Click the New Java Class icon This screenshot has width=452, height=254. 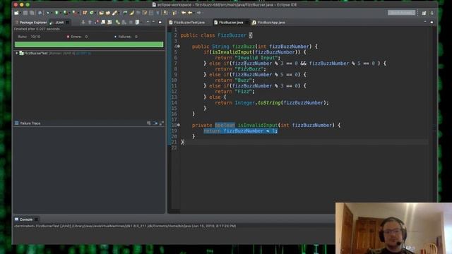tap(92, 13)
